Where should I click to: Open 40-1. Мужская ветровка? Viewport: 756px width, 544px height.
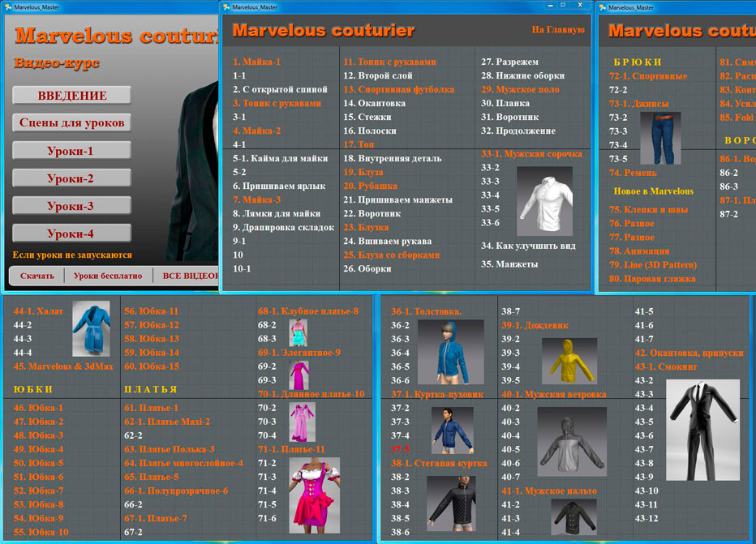tap(554, 394)
